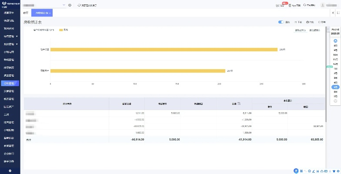Image resolution: width=341 pixels, height=174 pixels.
Task: Click the download icon in report toolbar
Action: tap(296, 22)
